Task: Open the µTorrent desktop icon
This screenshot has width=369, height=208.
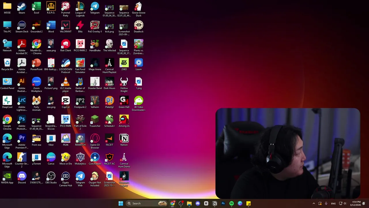Action: [36, 159]
